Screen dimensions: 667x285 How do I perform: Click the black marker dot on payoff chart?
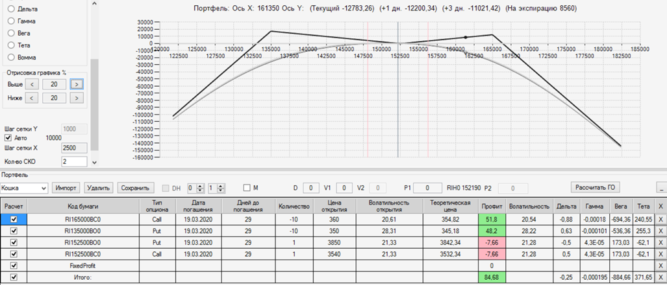point(466,38)
